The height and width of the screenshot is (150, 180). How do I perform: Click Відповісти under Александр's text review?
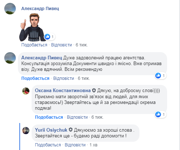pyautogui.click(x=63, y=78)
